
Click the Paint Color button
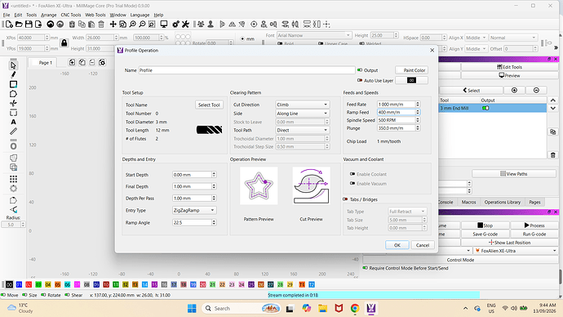tap(411, 70)
